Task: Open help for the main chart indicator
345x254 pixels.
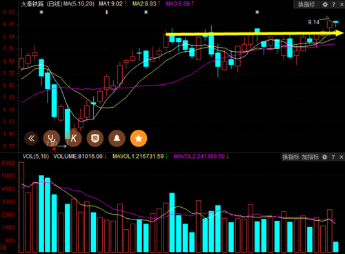Action: [x=333, y=4]
